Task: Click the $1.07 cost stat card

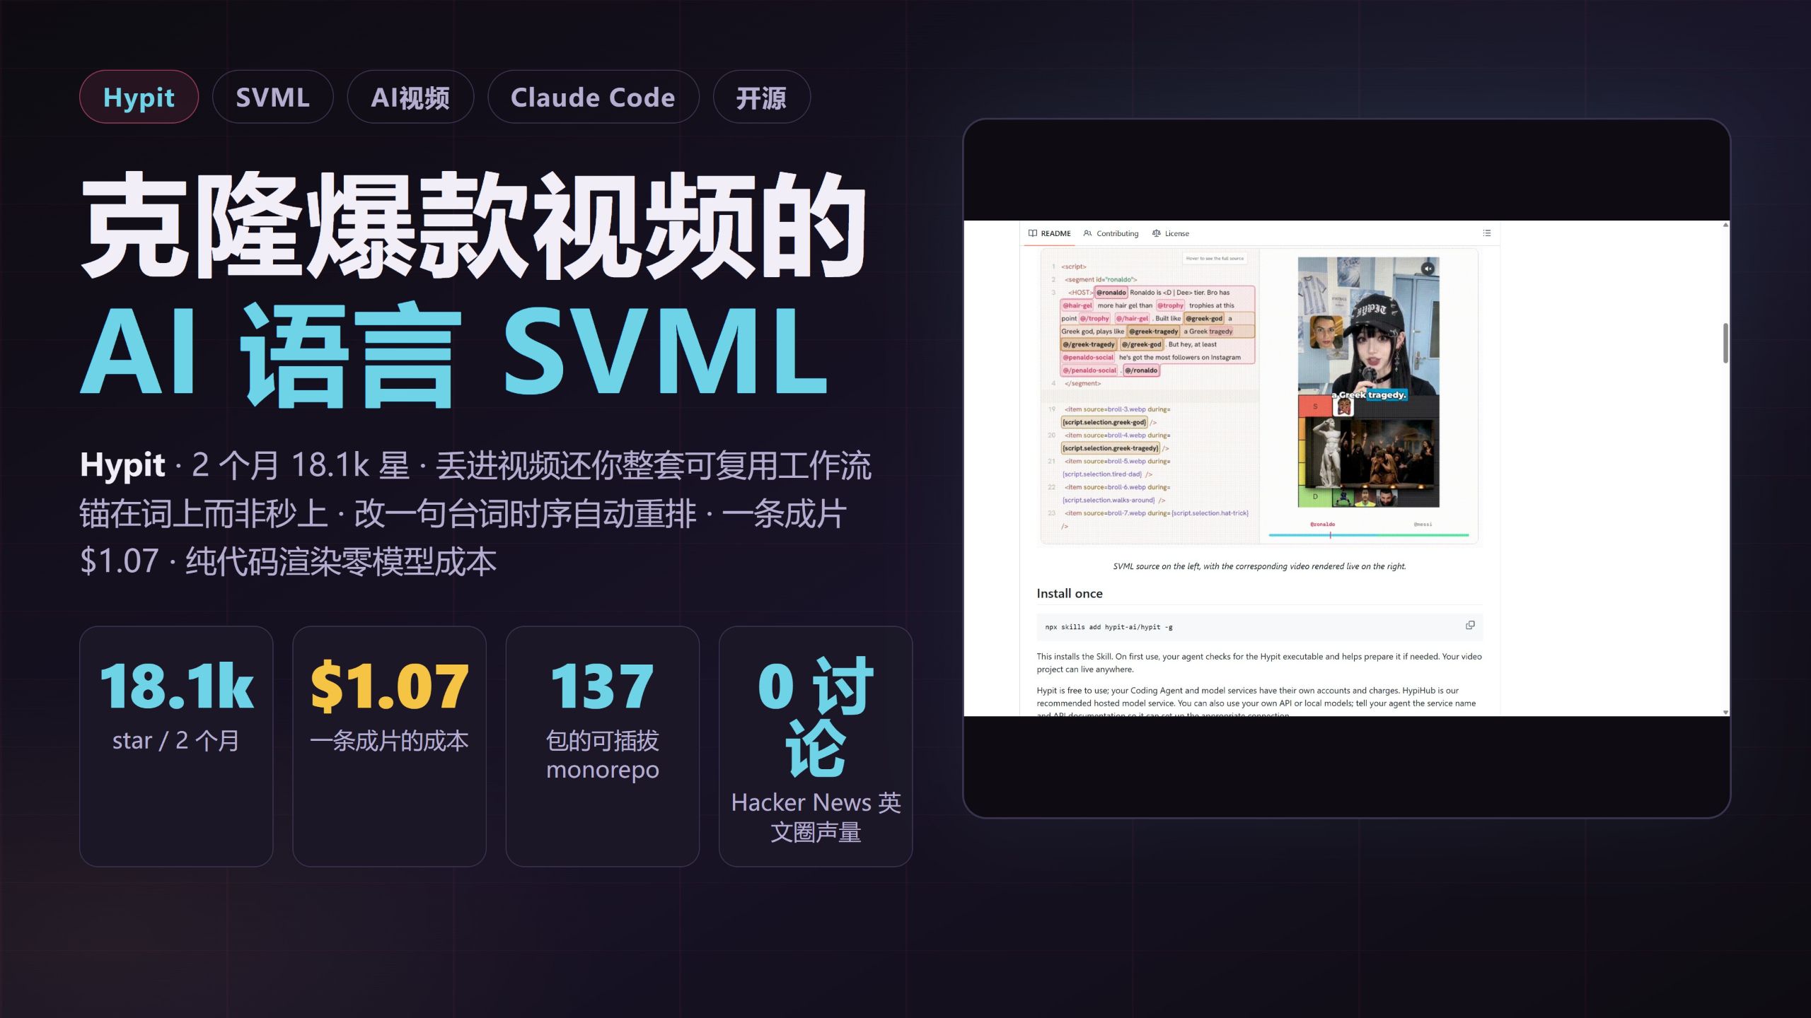Action: (x=389, y=746)
